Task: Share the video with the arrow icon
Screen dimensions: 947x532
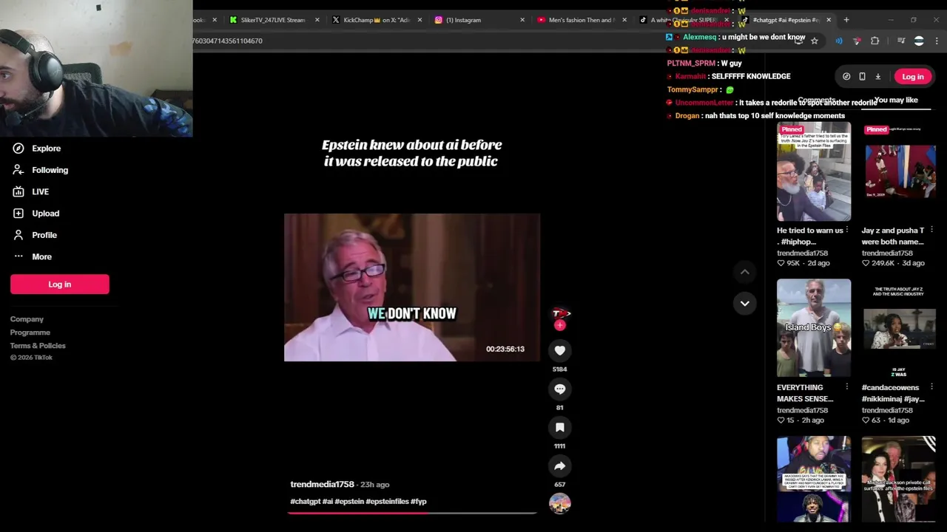Action: (x=560, y=465)
